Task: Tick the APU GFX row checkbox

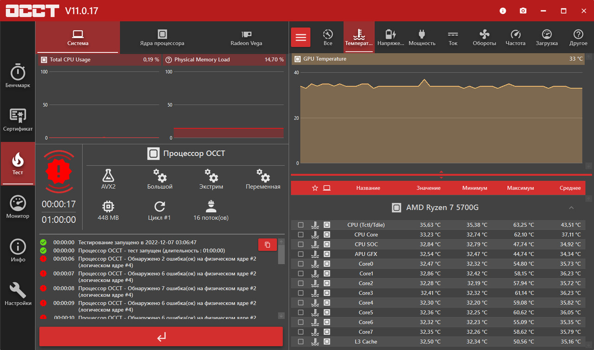Action: 301,254
